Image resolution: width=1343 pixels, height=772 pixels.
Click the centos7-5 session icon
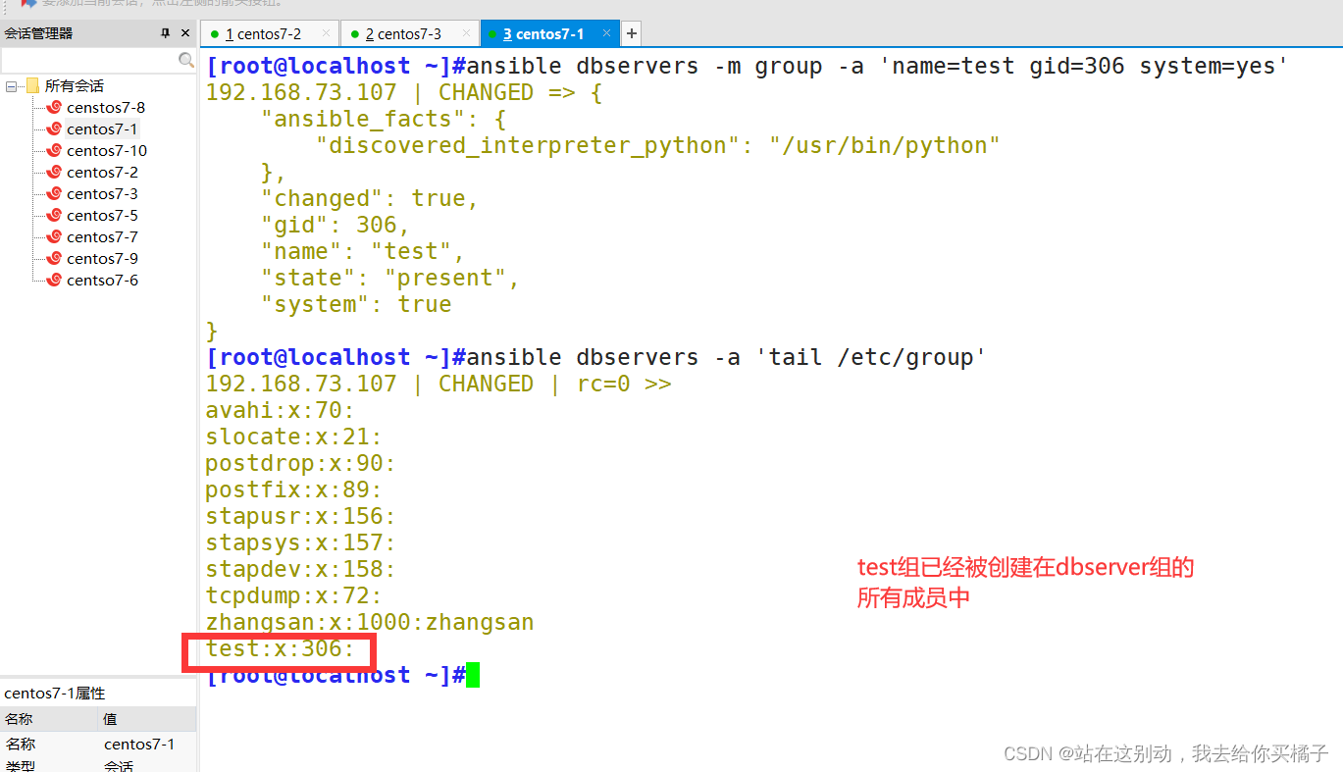55,216
